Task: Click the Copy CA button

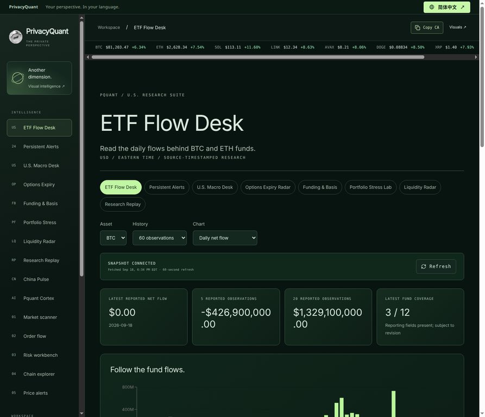Action: pos(427,28)
